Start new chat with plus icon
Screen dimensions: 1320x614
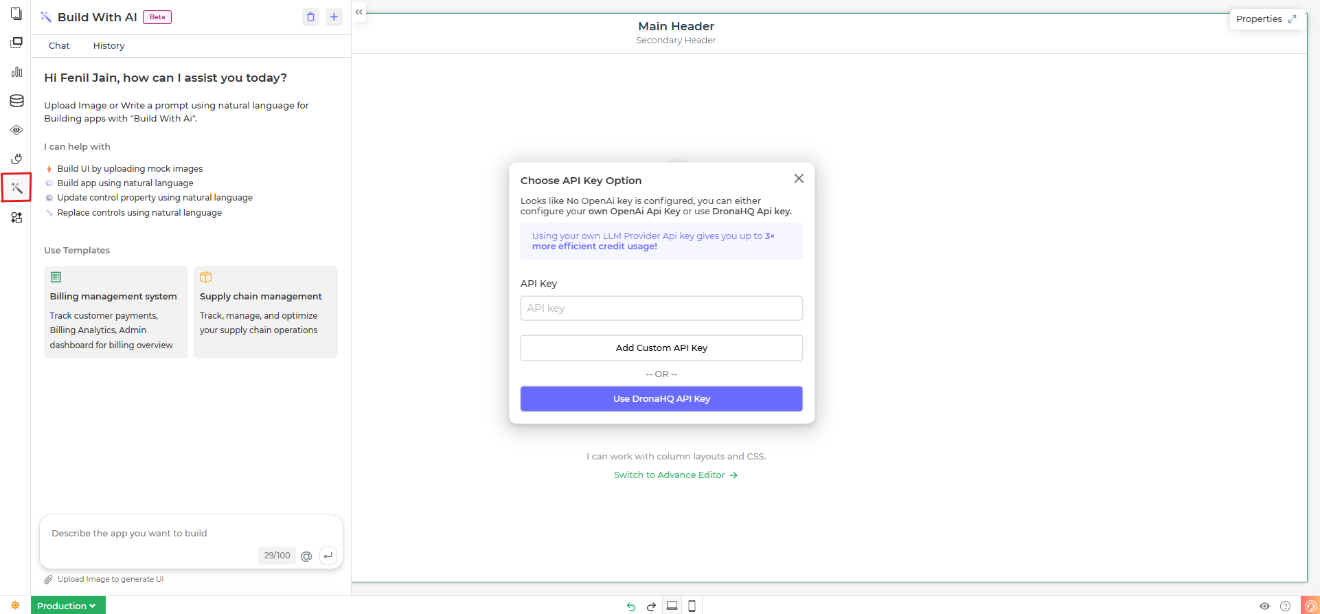334,17
